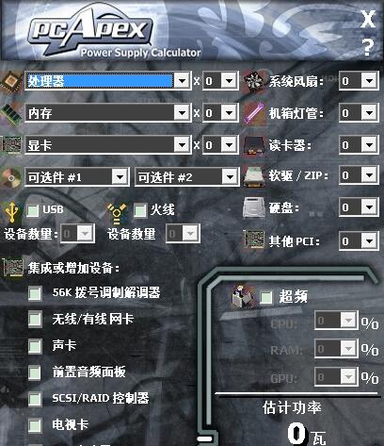Screen dimensions: 384x446
Task: Enable the USB checkbox
Action: tap(33, 210)
